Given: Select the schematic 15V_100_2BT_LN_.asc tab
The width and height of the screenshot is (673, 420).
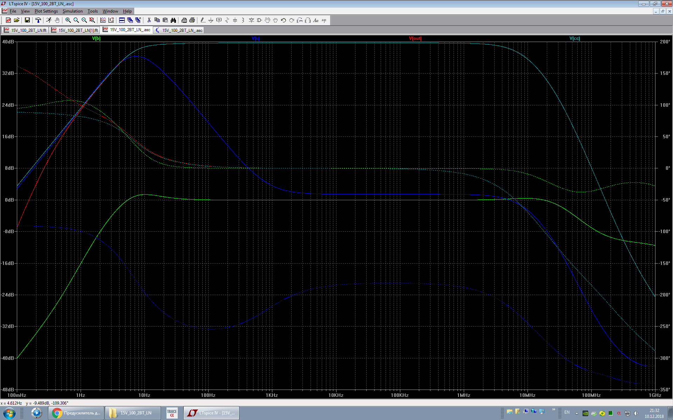Looking at the screenshot, I should point(179,30).
